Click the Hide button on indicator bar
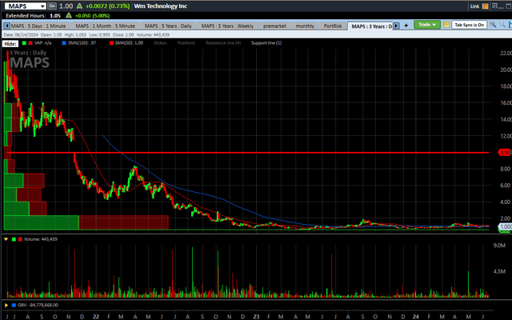The image size is (512, 320). tap(10, 43)
